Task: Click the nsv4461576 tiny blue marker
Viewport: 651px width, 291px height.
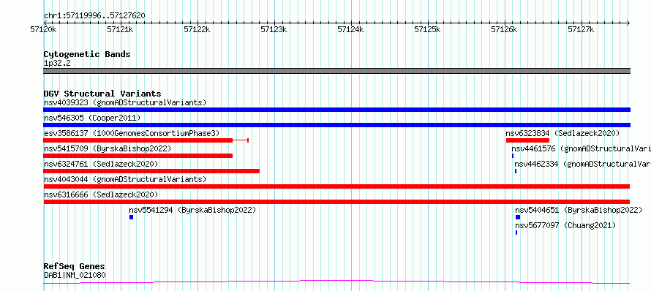Action: [513, 156]
